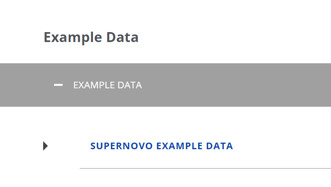Image resolution: width=331 pixels, height=187 pixels.
Task: Click white area right of SUPERNOVO EXAMPLE DATA
Action: [x=282, y=146]
